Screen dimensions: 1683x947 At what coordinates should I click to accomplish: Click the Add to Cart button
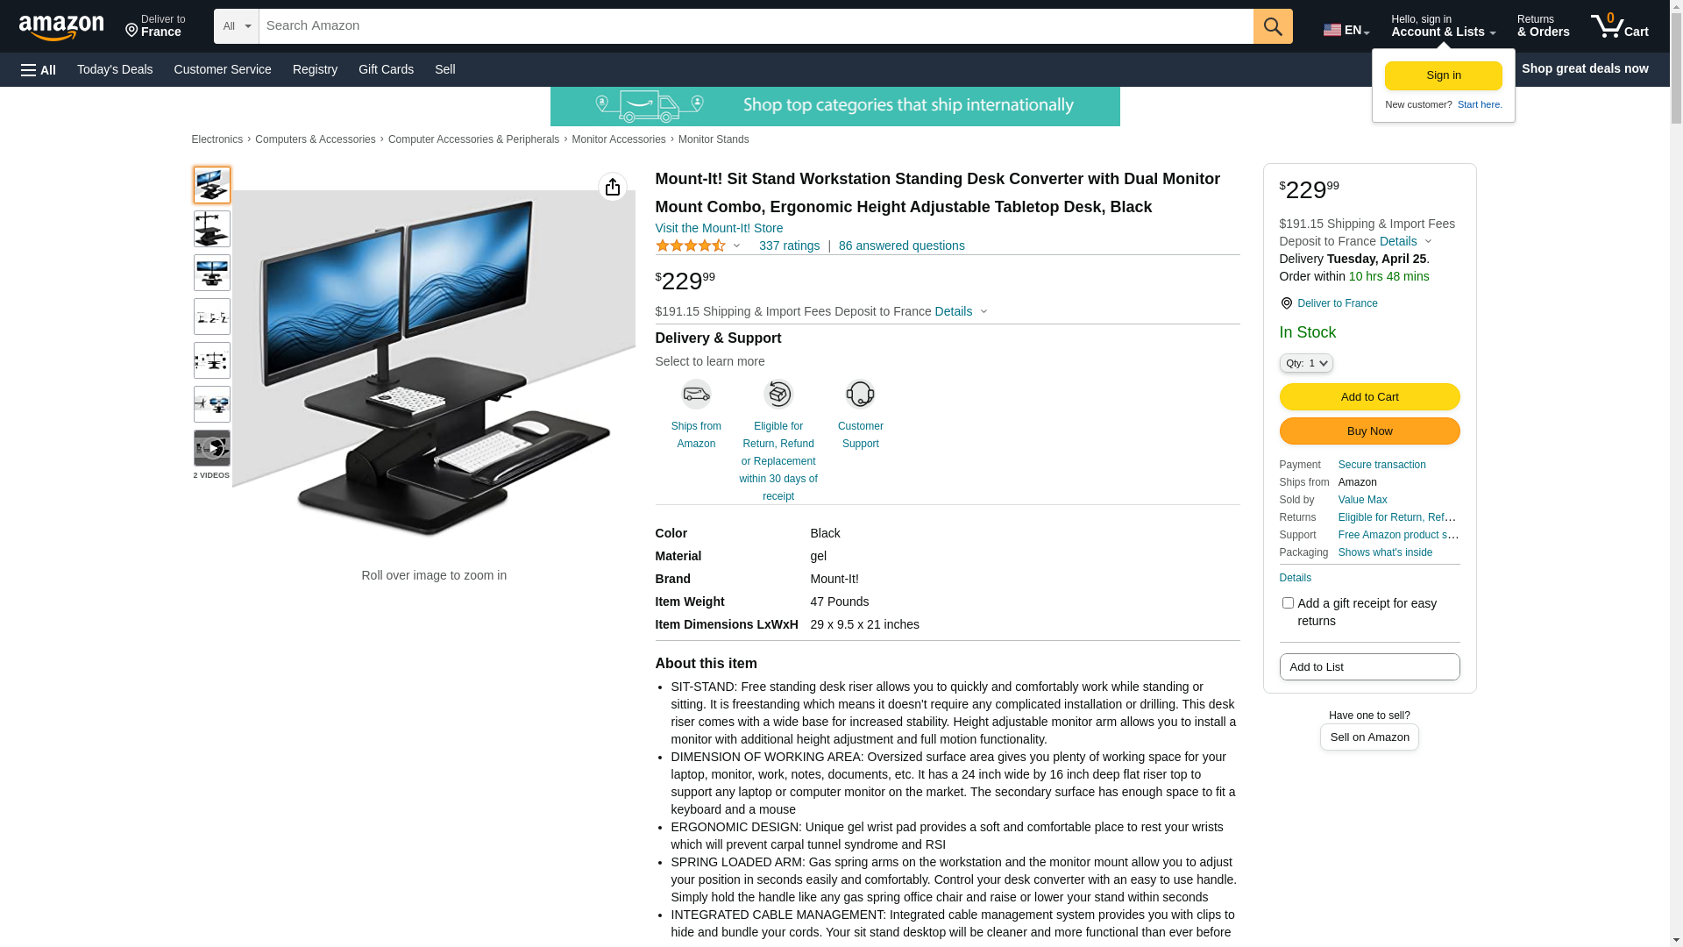click(x=1369, y=397)
